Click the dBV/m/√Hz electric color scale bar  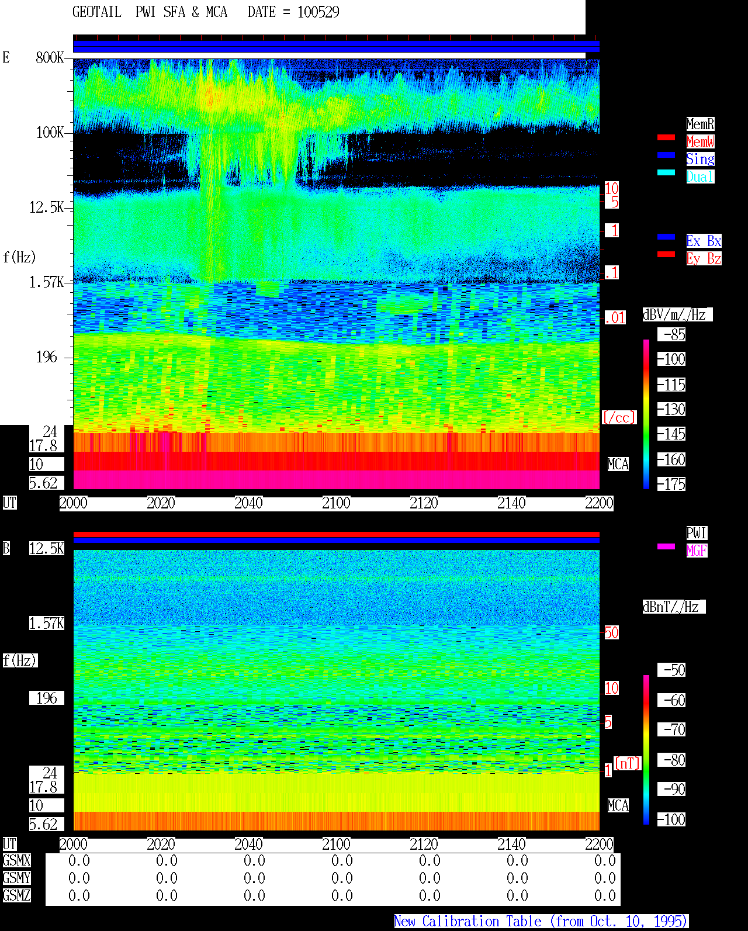pyautogui.click(x=646, y=414)
